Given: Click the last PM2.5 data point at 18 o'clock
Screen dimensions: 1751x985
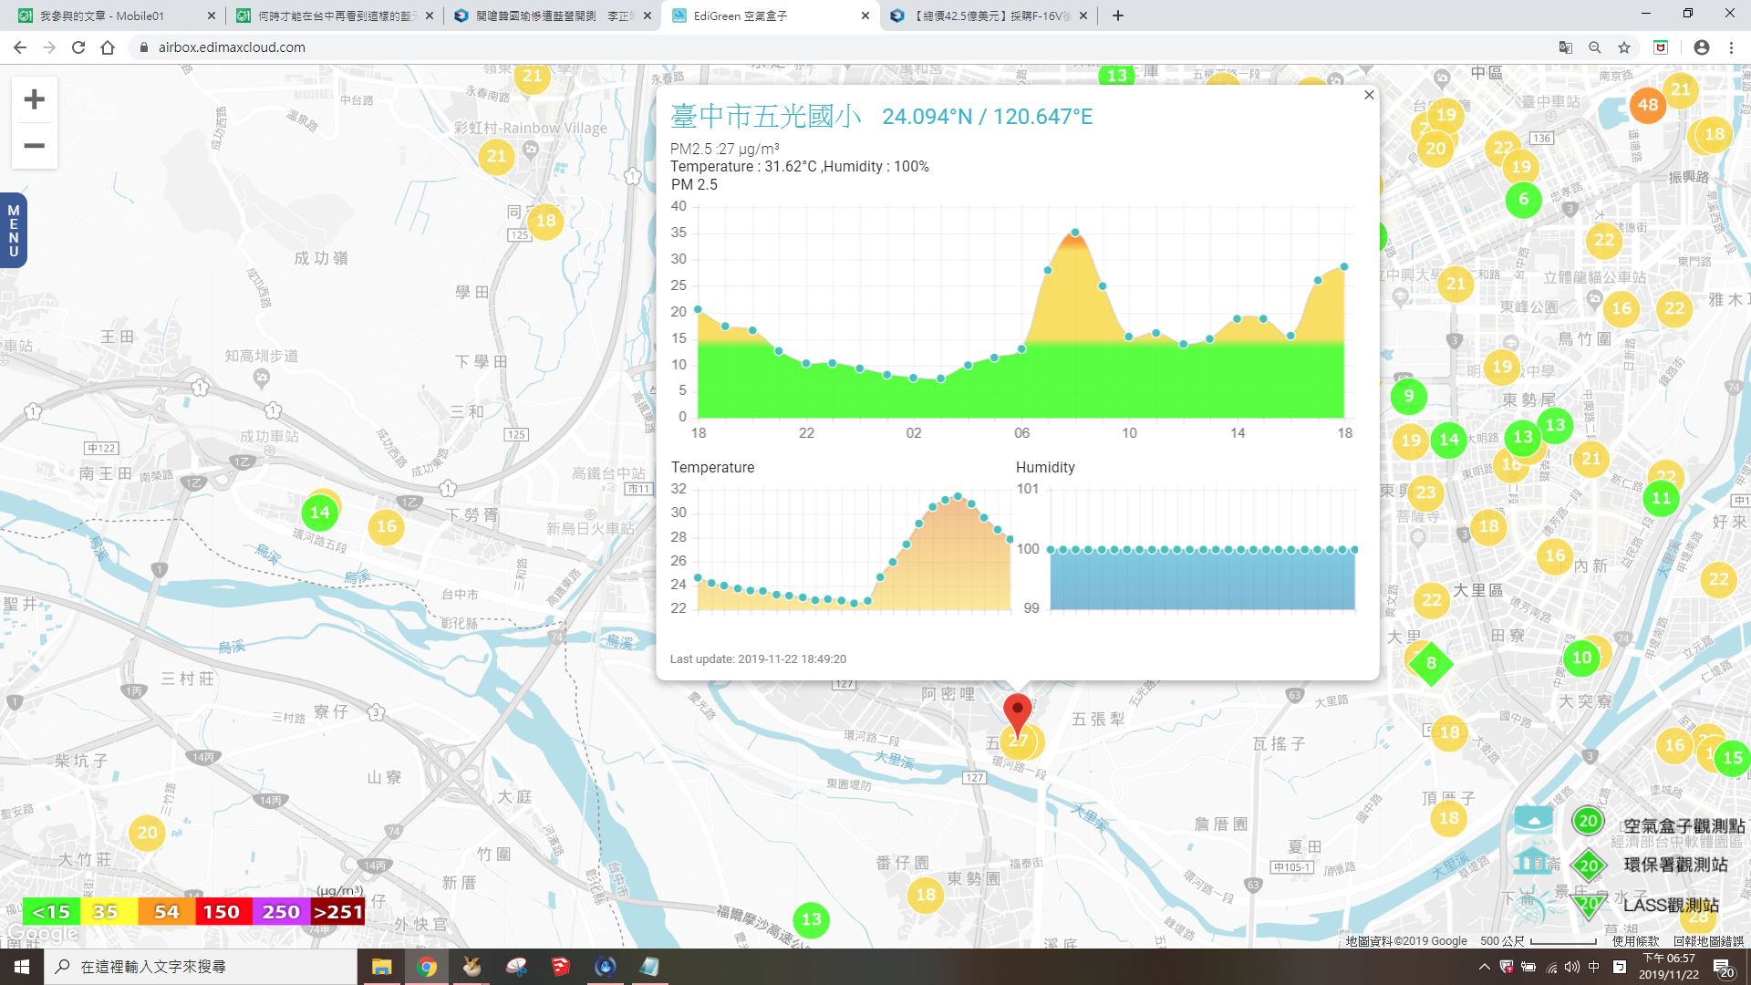Looking at the screenshot, I should click(1344, 266).
